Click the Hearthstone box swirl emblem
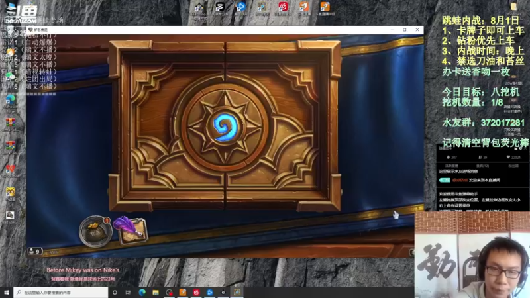 (225, 126)
